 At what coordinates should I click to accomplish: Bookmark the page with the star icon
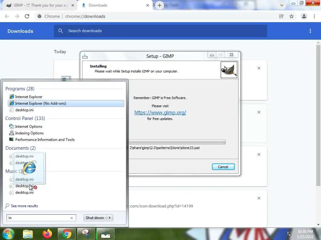pyautogui.click(x=292, y=16)
